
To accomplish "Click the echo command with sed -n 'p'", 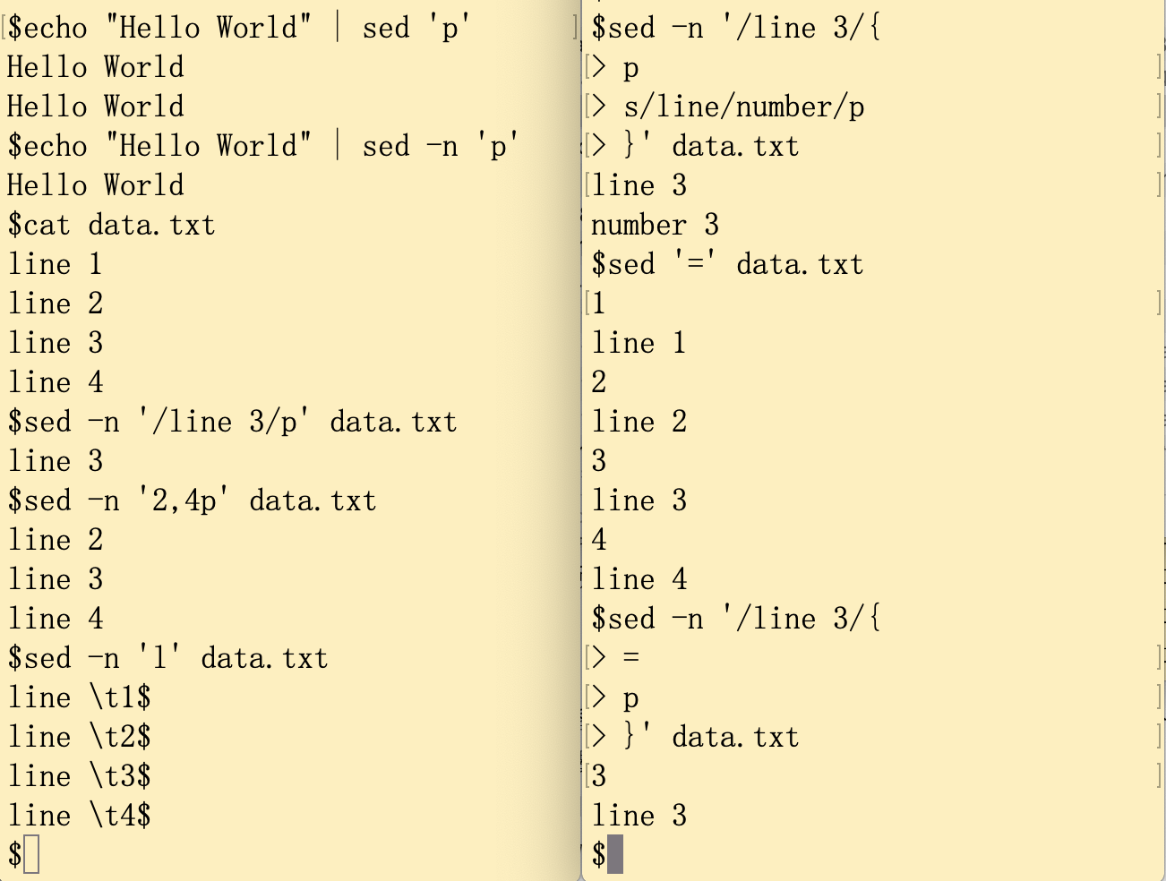I will [x=263, y=146].
